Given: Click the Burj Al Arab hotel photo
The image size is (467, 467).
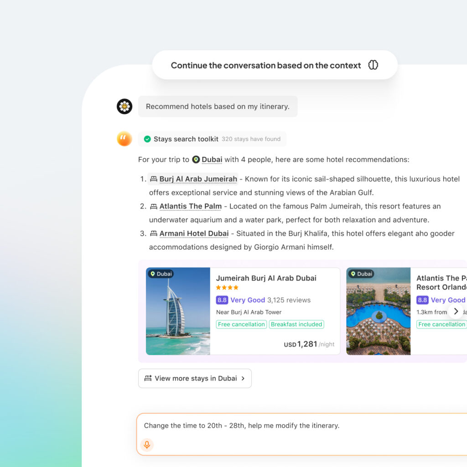Looking at the screenshot, I should point(178,311).
